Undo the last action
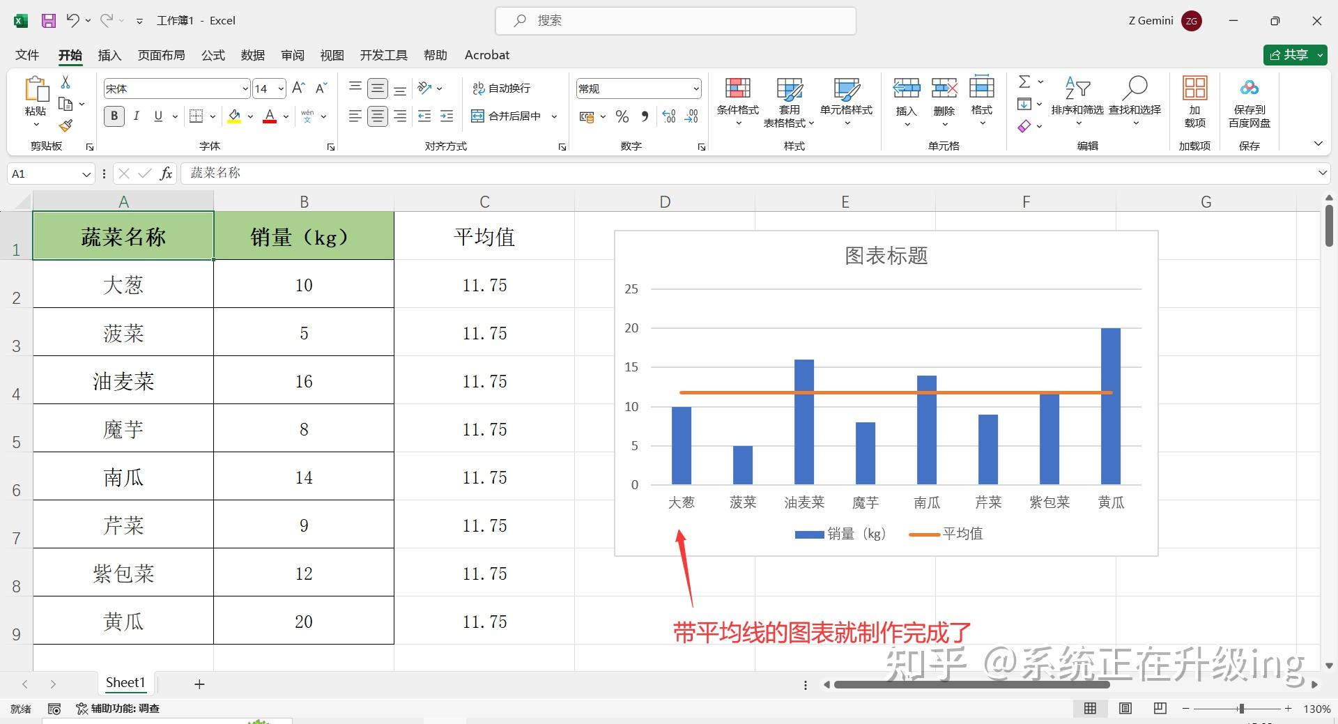The height and width of the screenshot is (724, 1338). pos(72,20)
